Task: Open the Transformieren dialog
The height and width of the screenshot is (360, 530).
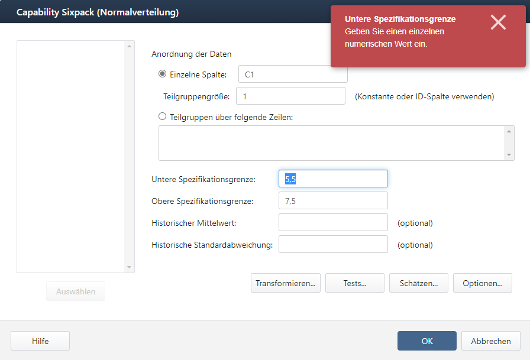Action: click(x=285, y=283)
